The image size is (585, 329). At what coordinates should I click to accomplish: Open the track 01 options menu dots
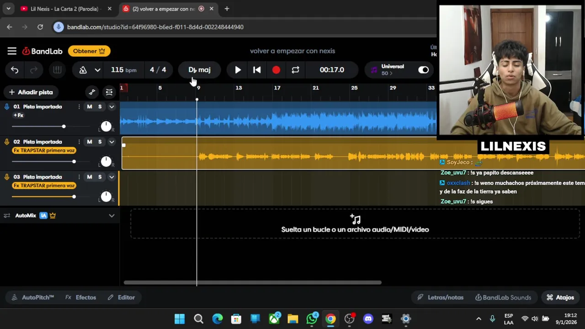[x=79, y=107]
